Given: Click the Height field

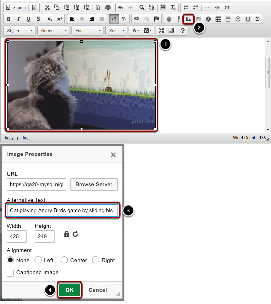Looking at the screenshot, I should pyautogui.click(x=45, y=236).
